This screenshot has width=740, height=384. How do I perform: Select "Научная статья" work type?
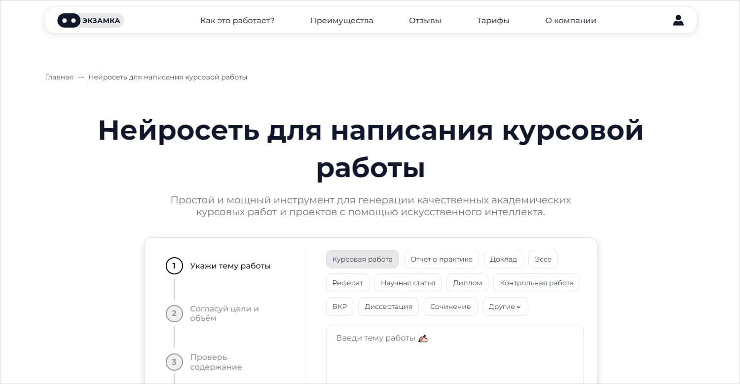(407, 282)
